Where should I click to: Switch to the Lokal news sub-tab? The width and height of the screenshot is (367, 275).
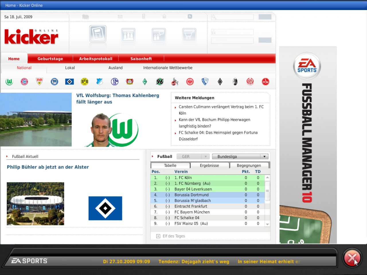coord(70,68)
